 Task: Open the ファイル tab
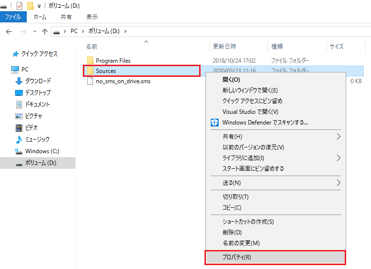click(x=13, y=17)
